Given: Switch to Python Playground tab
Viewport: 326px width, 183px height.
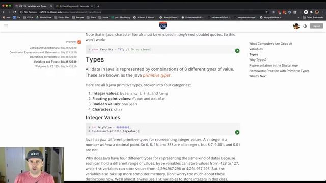Looking at the screenshot, I should click(x=74, y=6).
